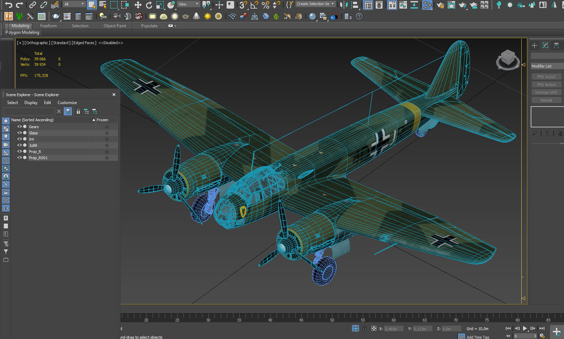Hide the Gears object via eye icon

coord(20,126)
